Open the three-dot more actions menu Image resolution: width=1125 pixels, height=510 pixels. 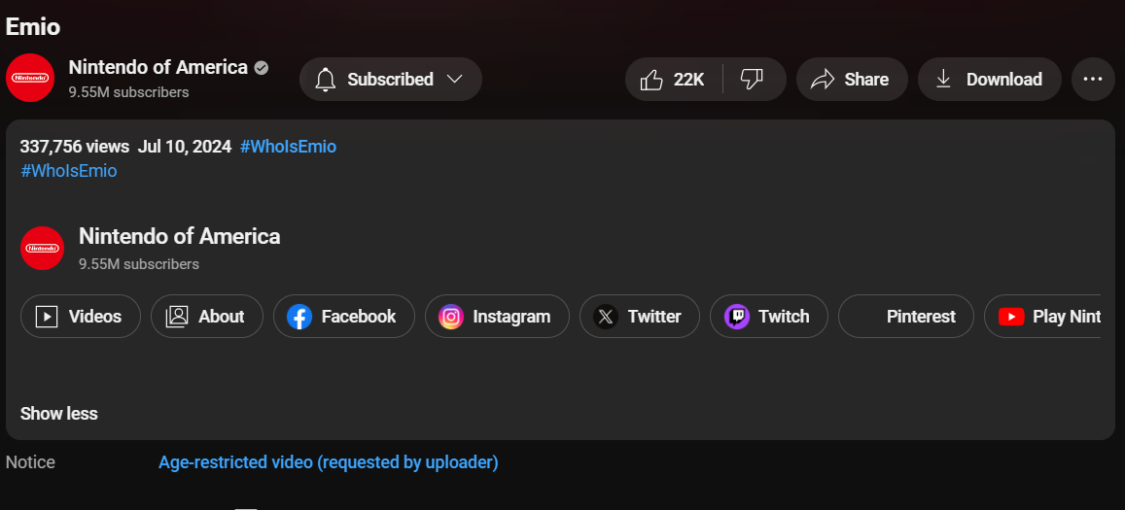[1093, 80]
